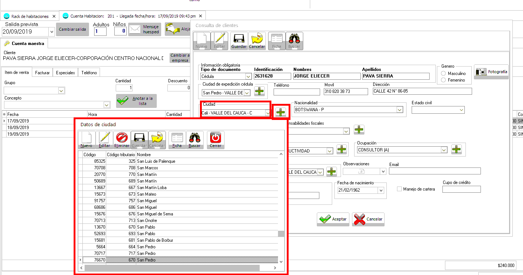Screen dimensions: 523x275
Task: Open Ficha view in Datos de ciudad
Action: point(177,139)
